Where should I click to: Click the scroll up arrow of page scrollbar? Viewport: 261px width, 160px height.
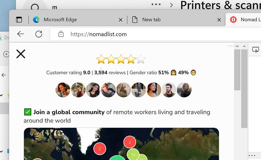pyautogui.click(x=237, y=46)
